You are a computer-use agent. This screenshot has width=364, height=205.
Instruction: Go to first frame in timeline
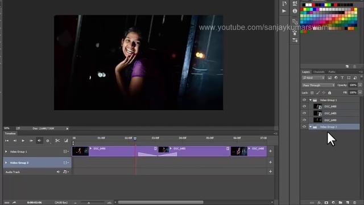pyautogui.click(x=7, y=141)
